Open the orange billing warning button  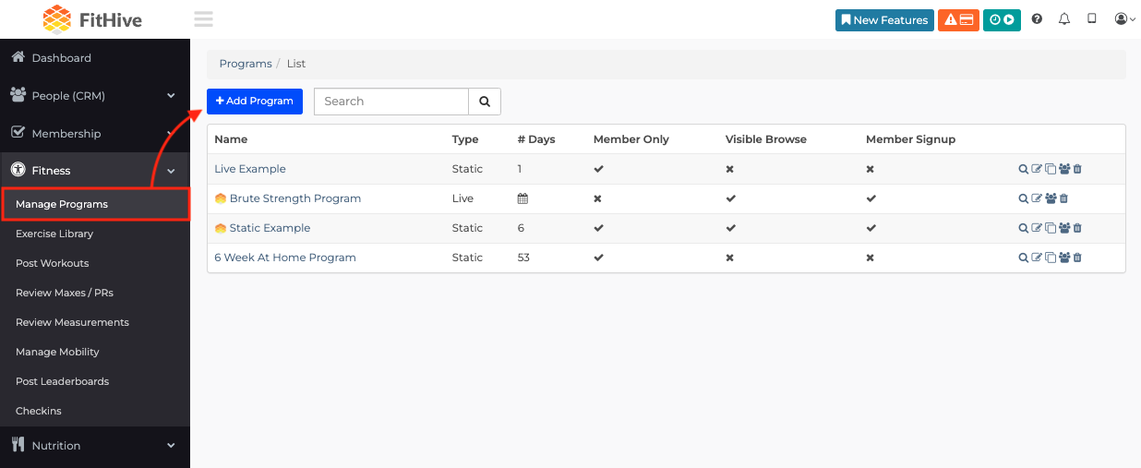pos(958,20)
